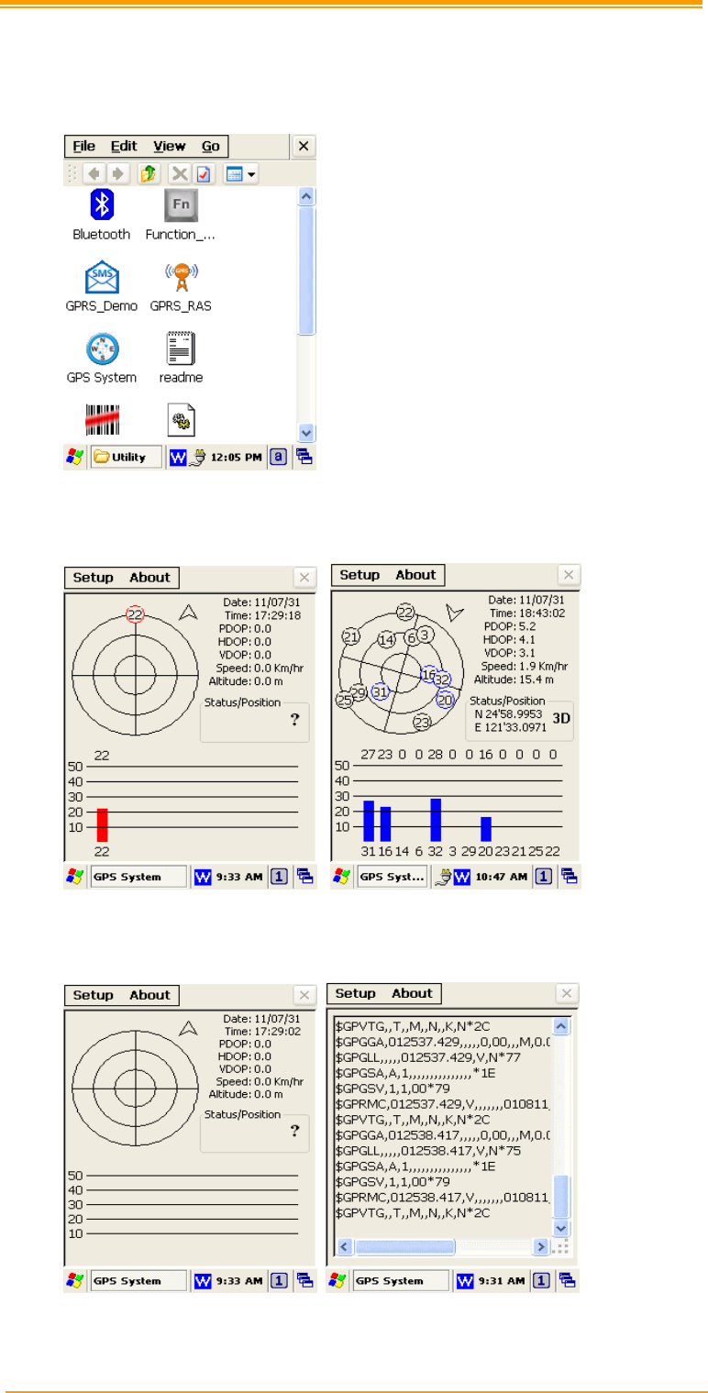Click the Explorer vertical scrollbar thumb
Image resolution: width=708 pixels, height=1393 pixels.
[x=306, y=271]
